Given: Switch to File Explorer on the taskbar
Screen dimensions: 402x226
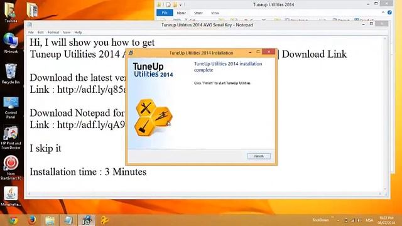Looking at the screenshot, I should (50, 220).
